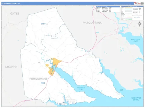Click the PERQUIMANS RIVER label
Viewport: 145px width, 109px height.
point(81,88)
